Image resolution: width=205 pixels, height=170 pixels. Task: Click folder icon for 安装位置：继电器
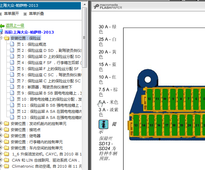pos(6,136)
